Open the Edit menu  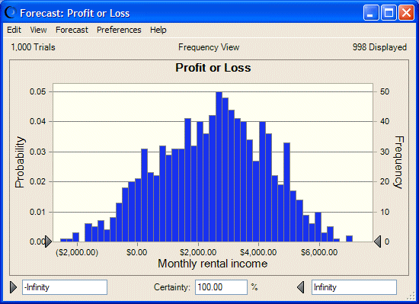[14, 30]
